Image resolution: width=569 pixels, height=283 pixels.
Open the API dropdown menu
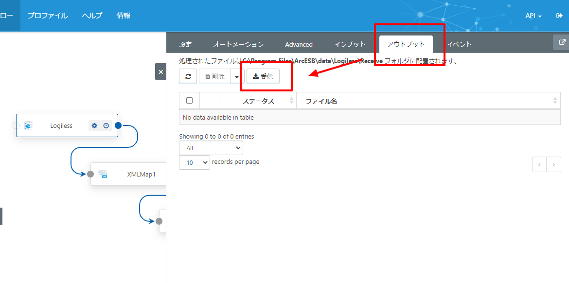[x=533, y=16]
